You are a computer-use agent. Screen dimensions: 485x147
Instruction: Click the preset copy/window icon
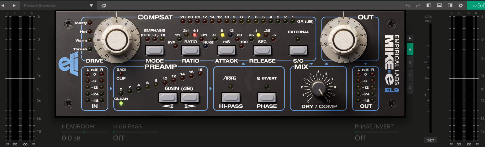point(103,6)
